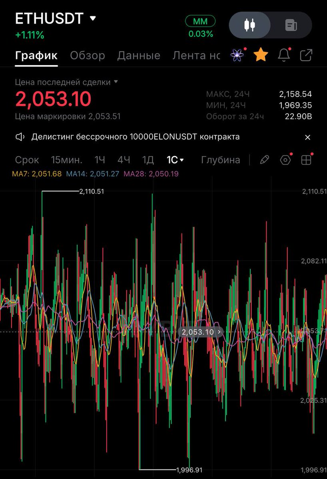Switch to candlestick chart view toggle
The width and height of the screenshot is (327, 479).
[250, 25]
